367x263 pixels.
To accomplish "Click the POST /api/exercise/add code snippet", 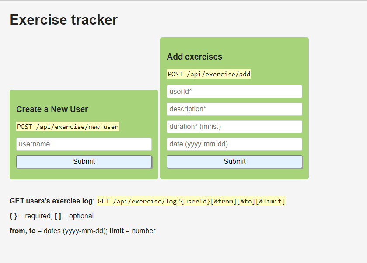I will click(x=209, y=74).
